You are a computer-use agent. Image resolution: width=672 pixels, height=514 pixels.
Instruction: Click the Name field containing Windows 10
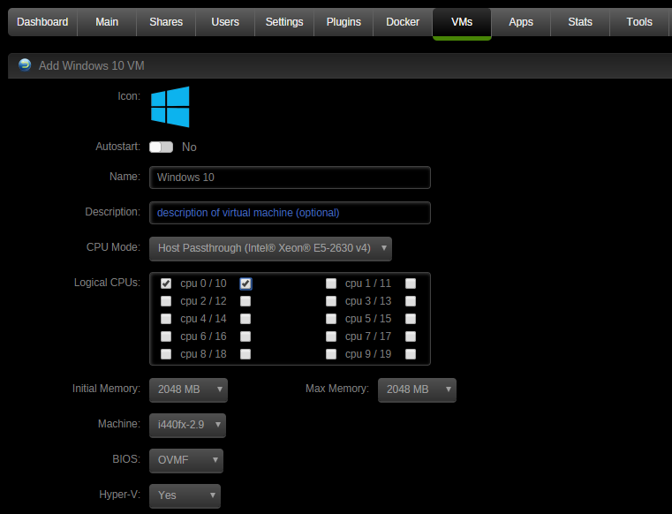point(290,178)
